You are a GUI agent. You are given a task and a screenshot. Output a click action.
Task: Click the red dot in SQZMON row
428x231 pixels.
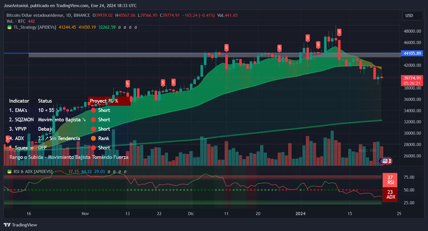point(93,120)
